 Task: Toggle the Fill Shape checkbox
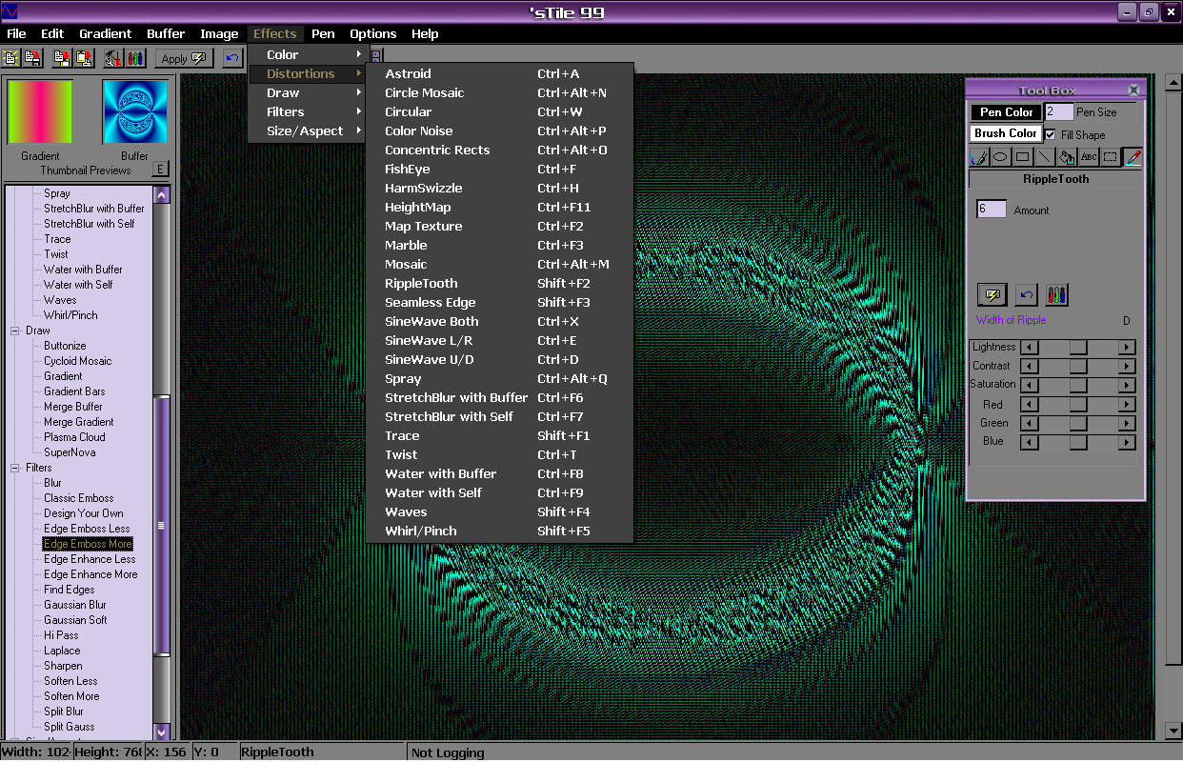pyautogui.click(x=1051, y=134)
